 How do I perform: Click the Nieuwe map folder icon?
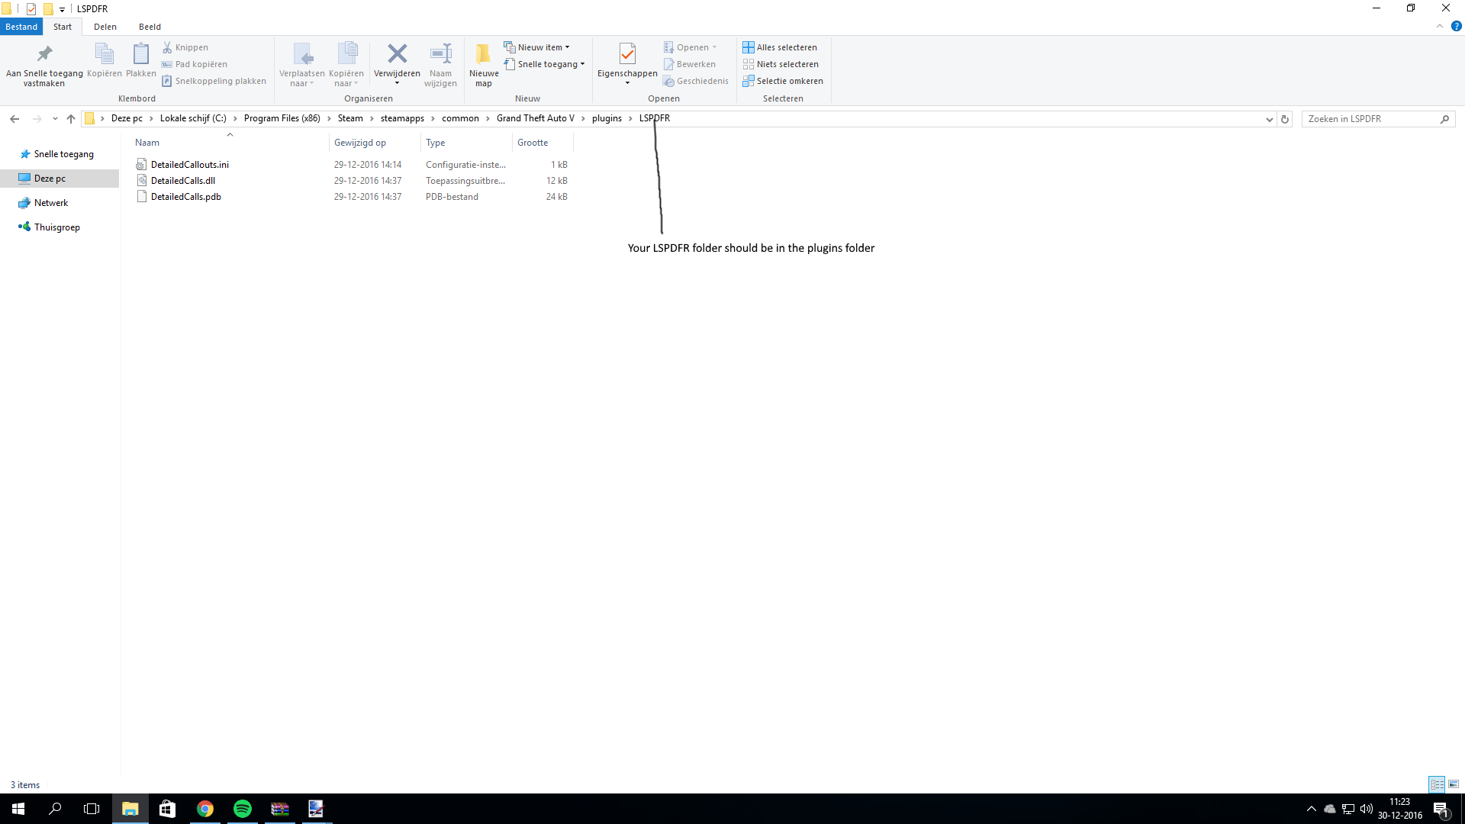tap(483, 53)
